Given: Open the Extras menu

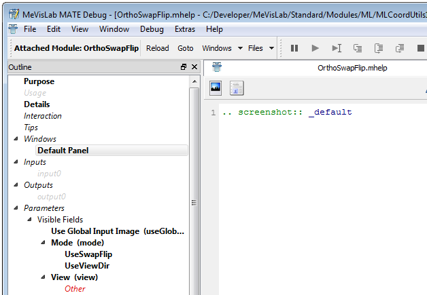Looking at the screenshot, I should click(x=184, y=29).
